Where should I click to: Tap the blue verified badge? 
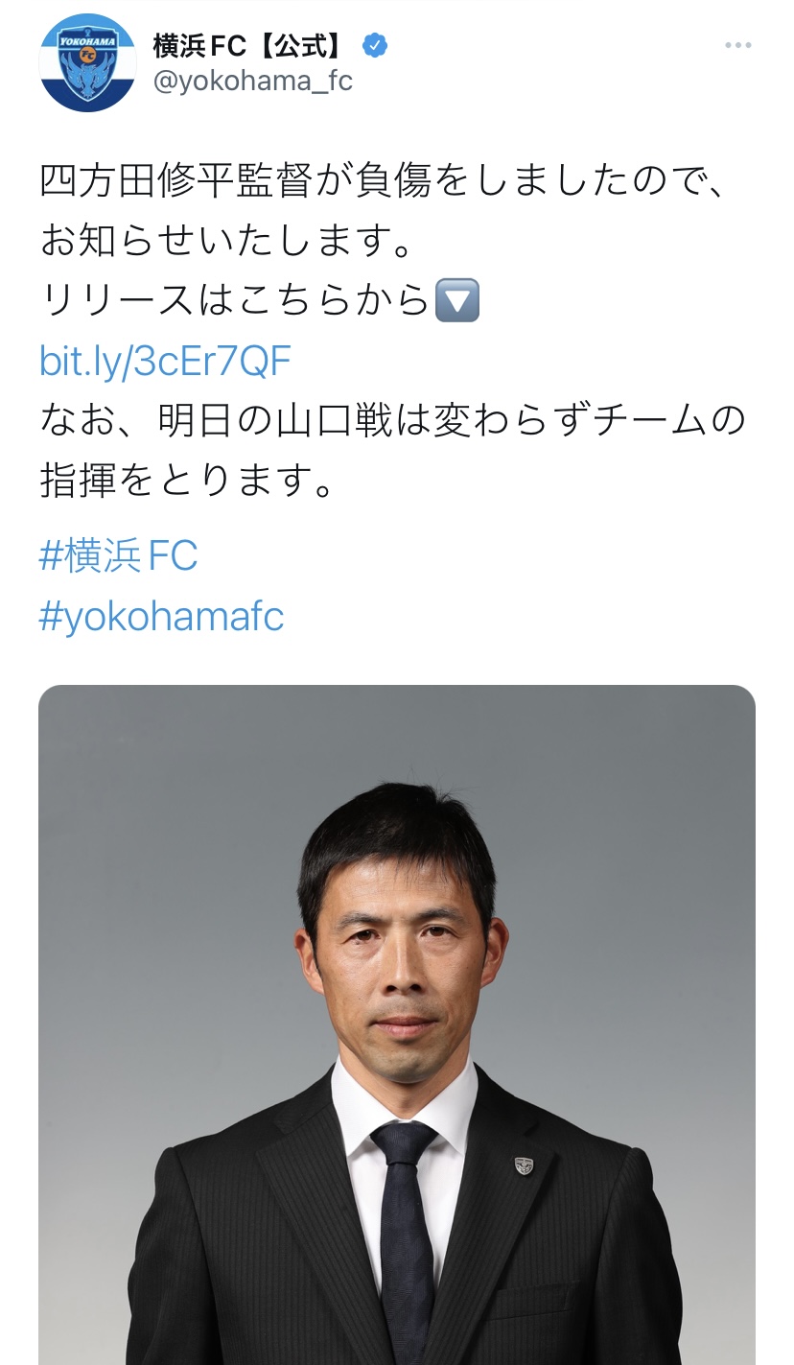[x=374, y=45]
